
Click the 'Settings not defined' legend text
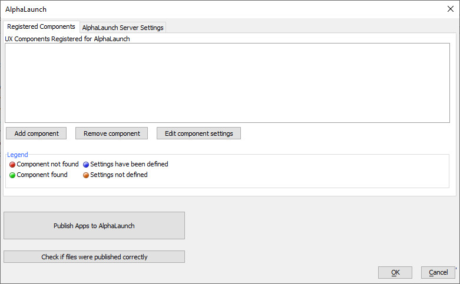(x=119, y=175)
